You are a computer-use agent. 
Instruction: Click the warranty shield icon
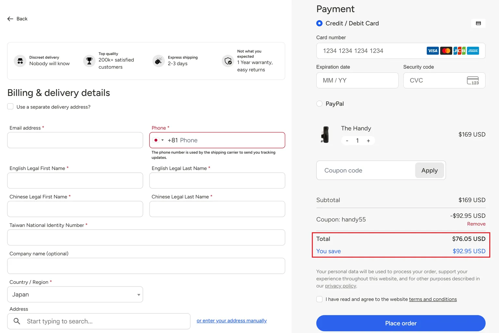coord(228,61)
